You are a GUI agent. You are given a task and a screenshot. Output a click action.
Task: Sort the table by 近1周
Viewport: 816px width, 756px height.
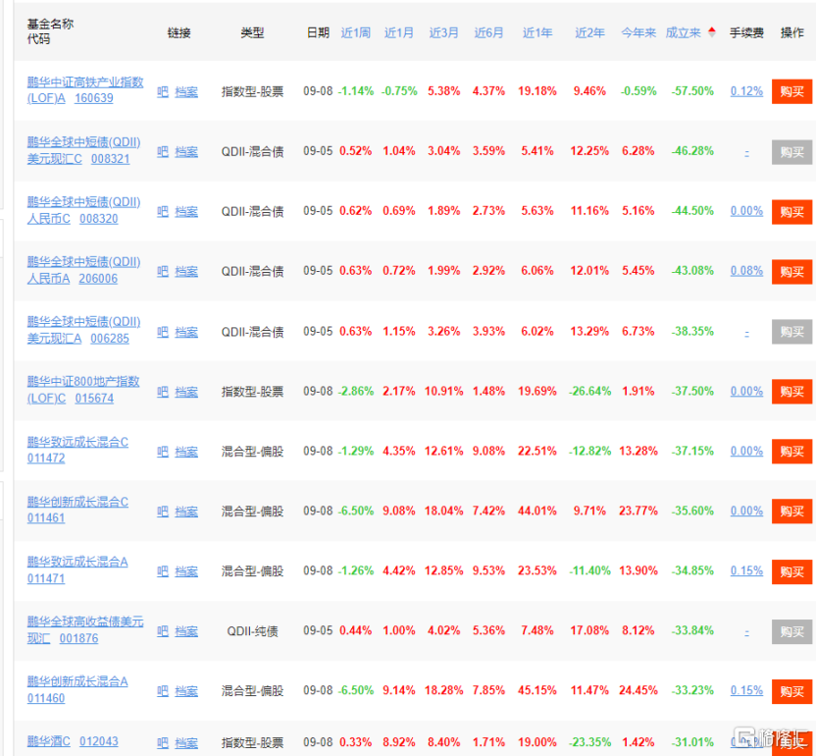pos(355,32)
